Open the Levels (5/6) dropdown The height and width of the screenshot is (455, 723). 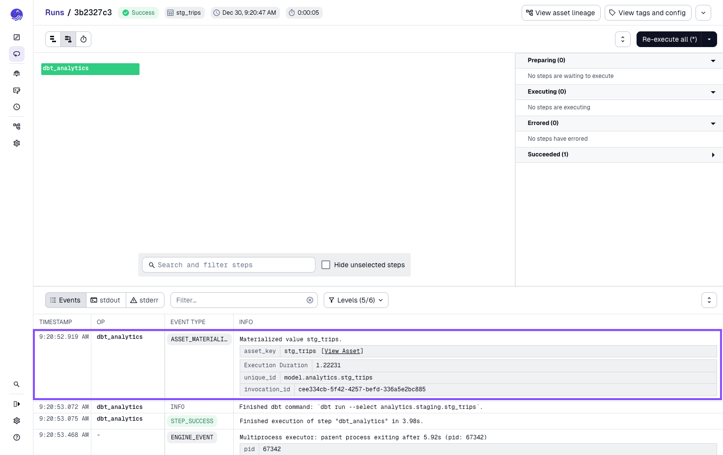click(x=356, y=300)
